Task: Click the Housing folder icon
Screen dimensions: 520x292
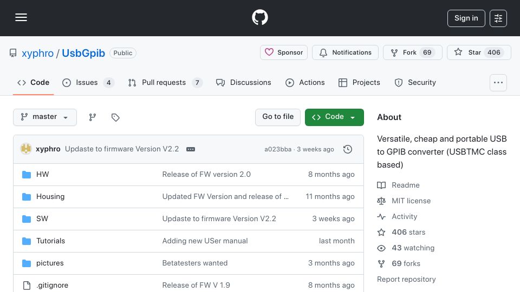Action: click(x=27, y=197)
